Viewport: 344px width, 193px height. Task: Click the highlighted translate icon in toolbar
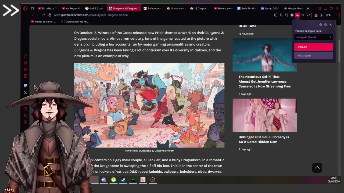point(297,15)
